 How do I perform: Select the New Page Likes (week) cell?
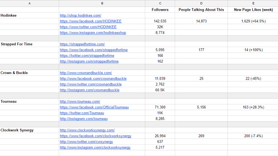[253, 10]
